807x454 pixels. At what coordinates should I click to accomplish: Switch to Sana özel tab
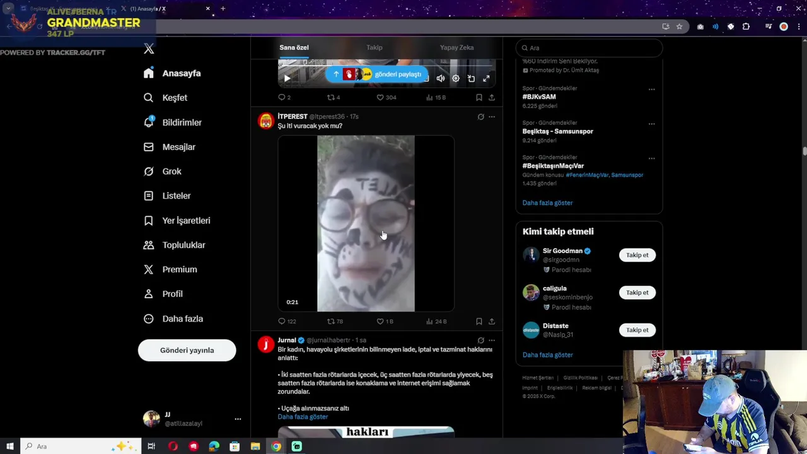(x=294, y=48)
